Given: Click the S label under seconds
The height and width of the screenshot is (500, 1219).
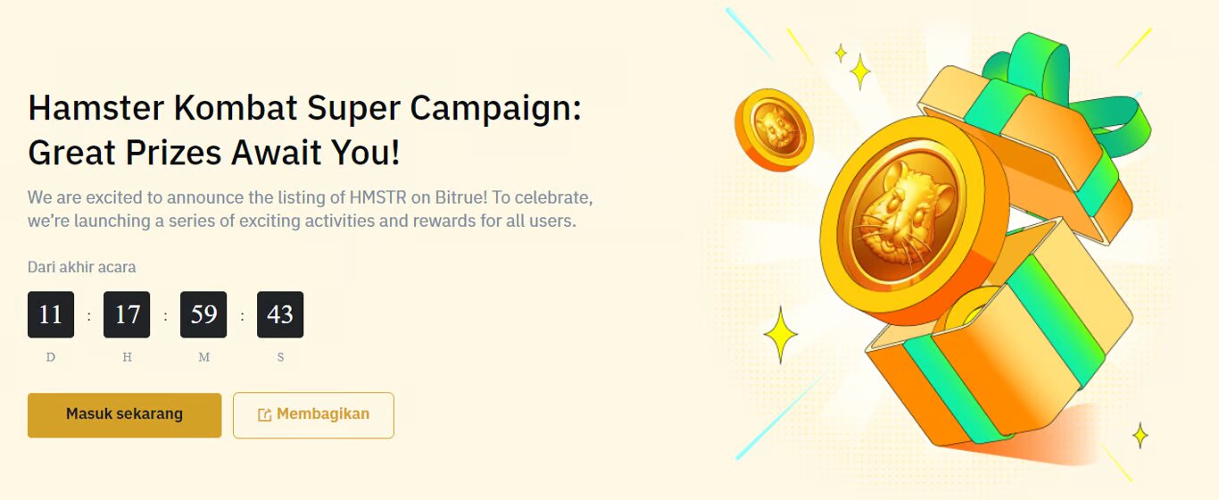Looking at the screenshot, I should coord(280,357).
